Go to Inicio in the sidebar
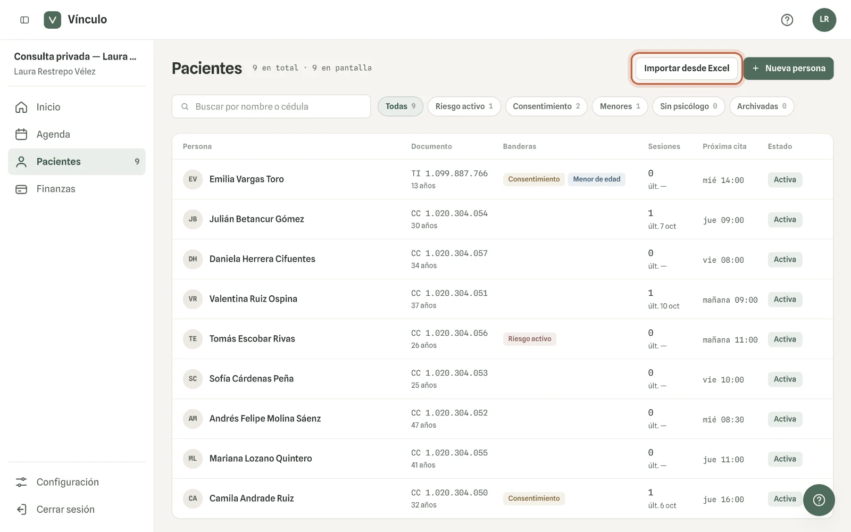The height and width of the screenshot is (532, 851). 77,107
